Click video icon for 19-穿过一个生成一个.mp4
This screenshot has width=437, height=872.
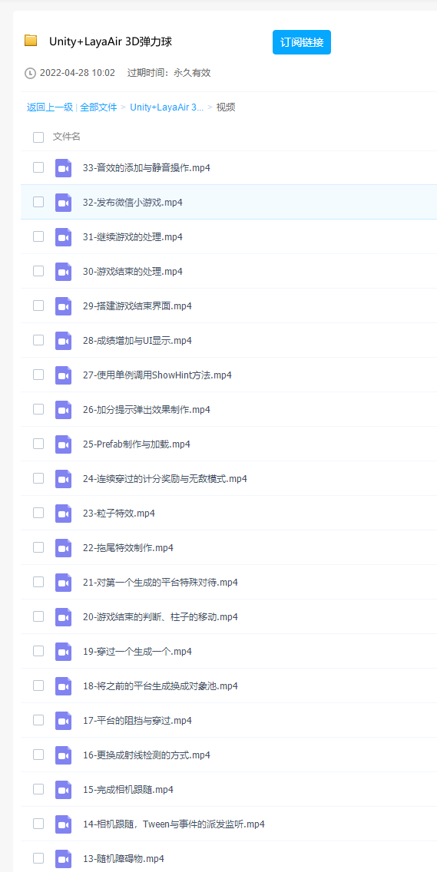(64, 651)
